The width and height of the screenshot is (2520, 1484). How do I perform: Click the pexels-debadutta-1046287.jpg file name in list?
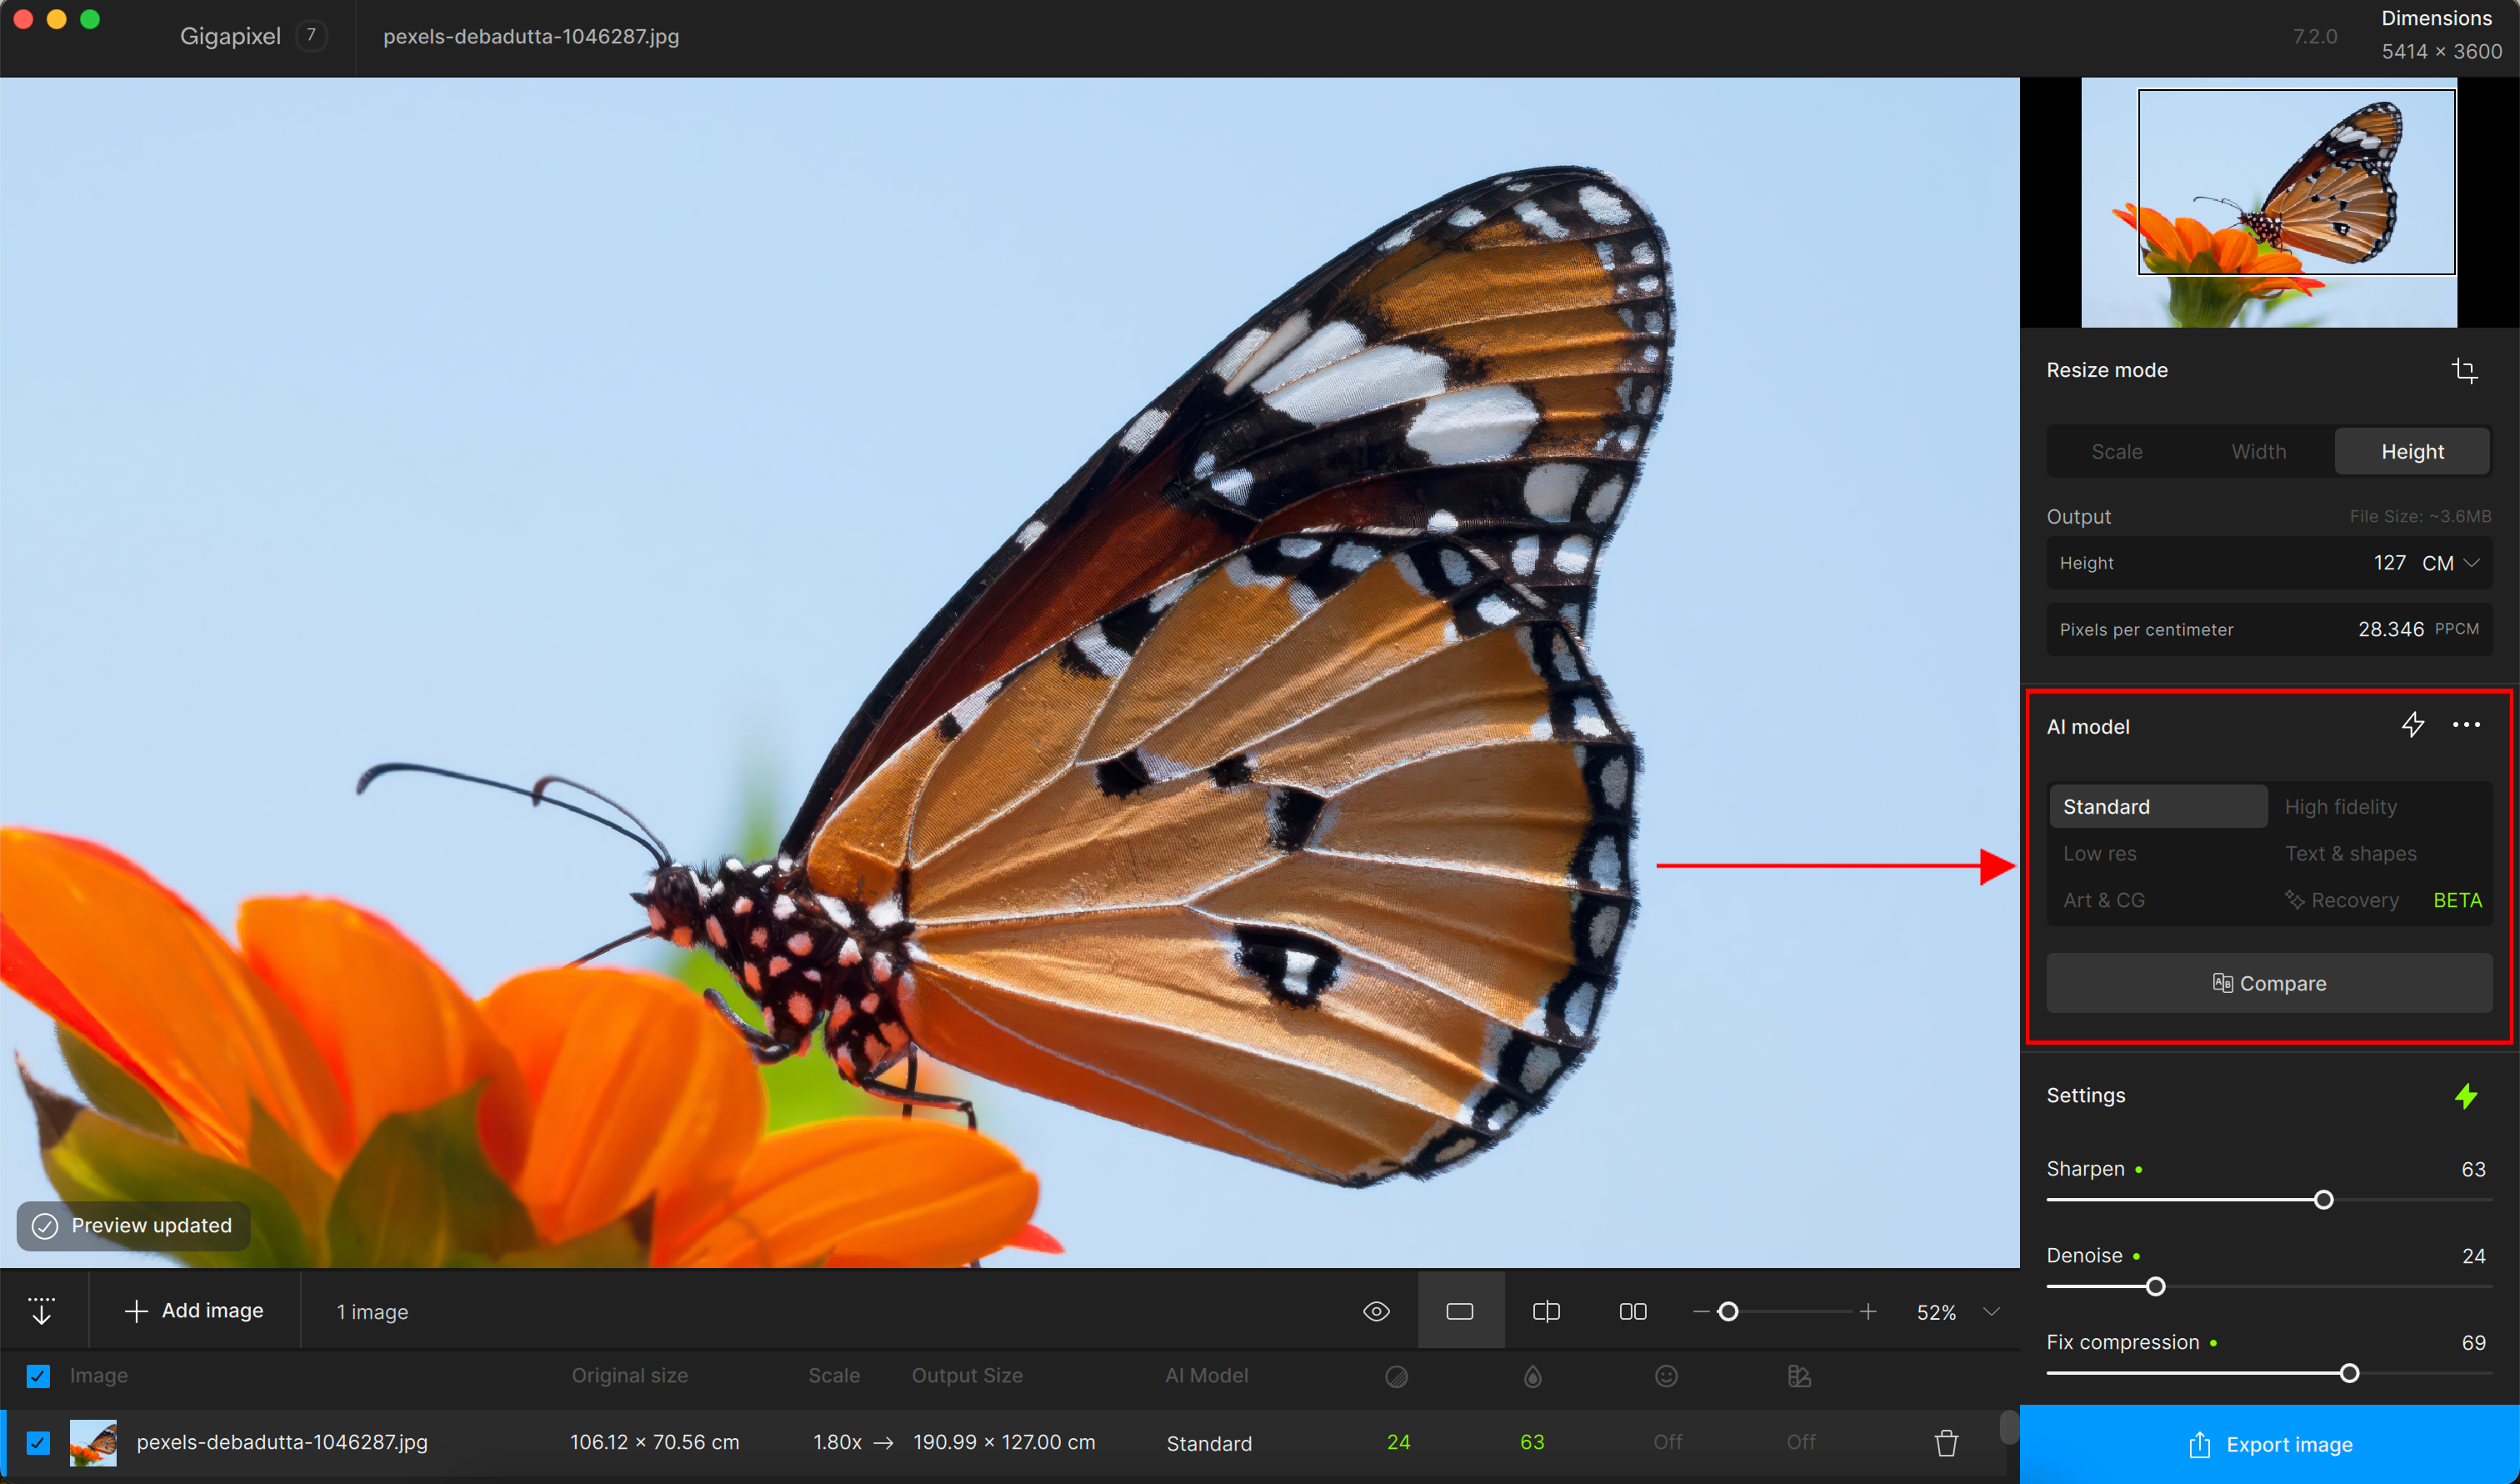click(x=282, y=1442)
